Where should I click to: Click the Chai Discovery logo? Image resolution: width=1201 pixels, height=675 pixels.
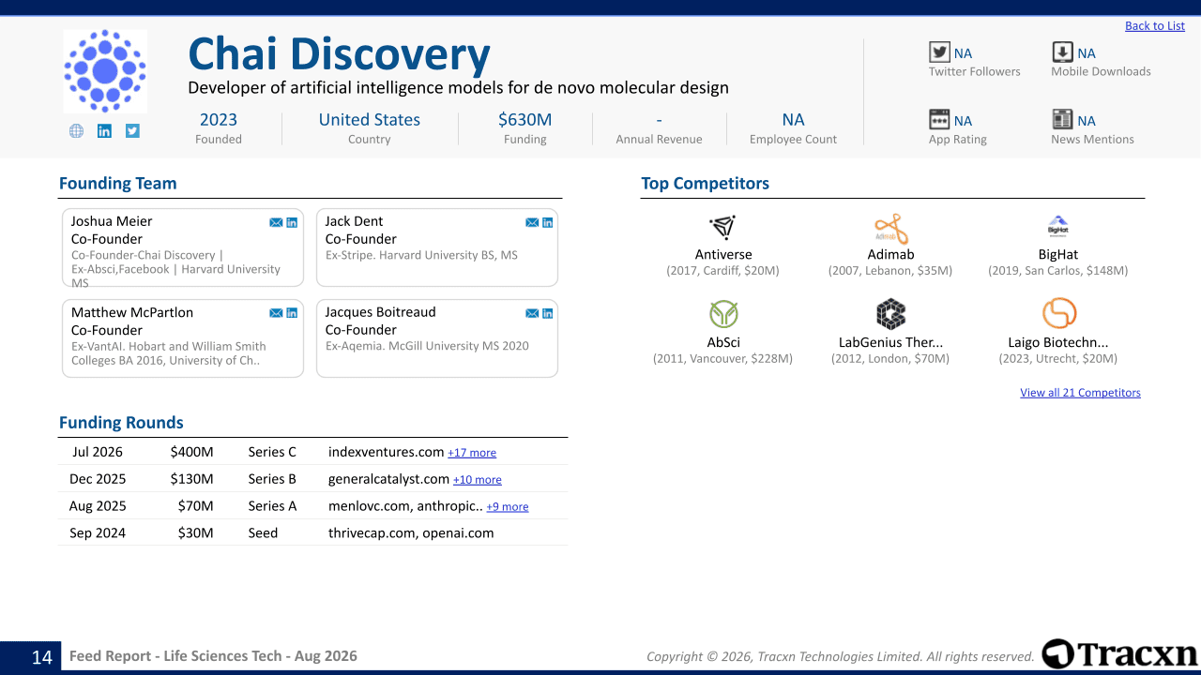[105, 71]
